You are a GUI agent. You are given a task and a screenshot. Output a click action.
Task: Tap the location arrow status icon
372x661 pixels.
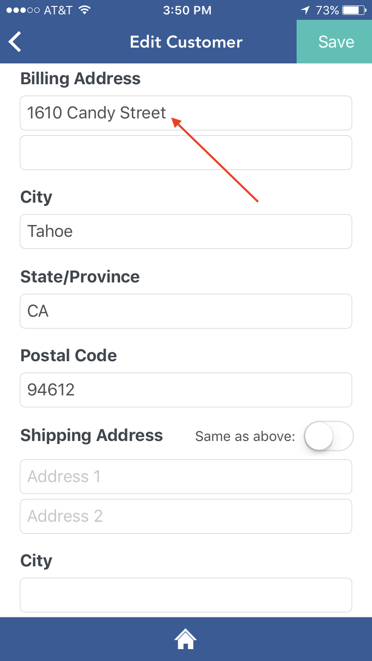pos(306,10)
